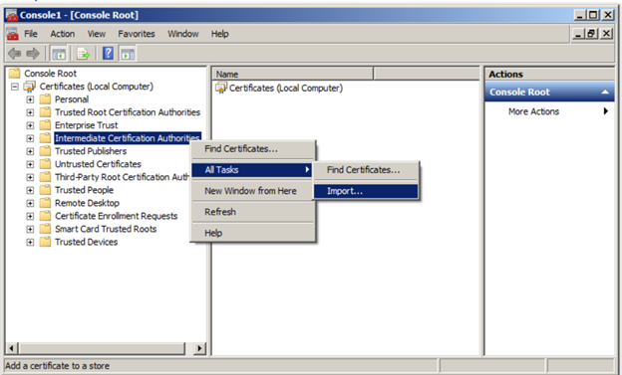Choose Refresh in the context menu
622x375 pixels.
tap(253, 212)
